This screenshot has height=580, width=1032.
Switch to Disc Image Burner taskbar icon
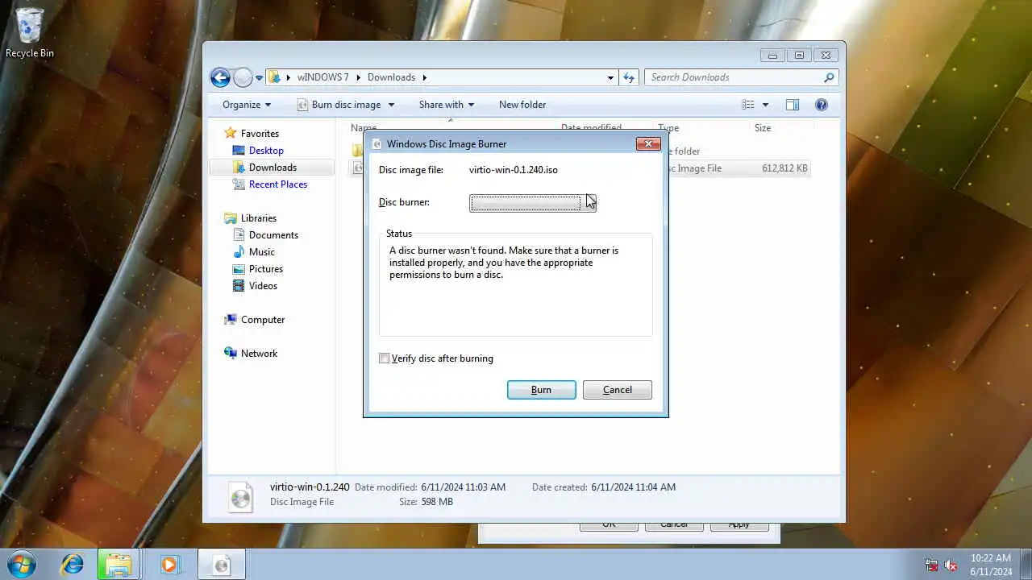221,565
